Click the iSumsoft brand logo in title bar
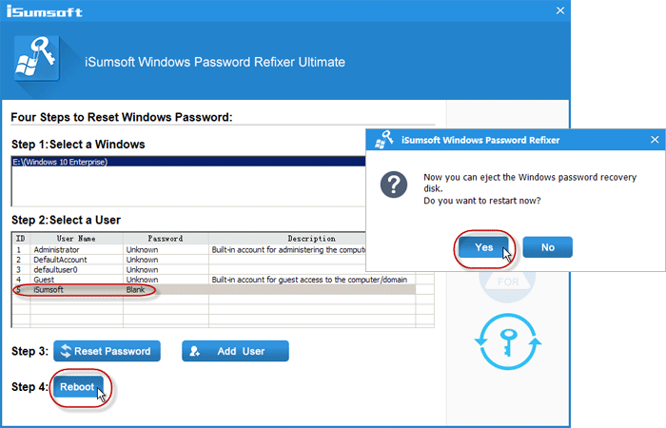666x428 pixels. coord(44,11)
